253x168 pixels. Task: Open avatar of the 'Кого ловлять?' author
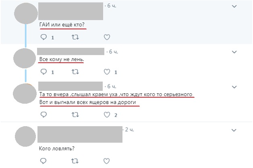coord(25,137)
